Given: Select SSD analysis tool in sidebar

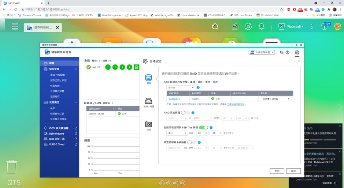Looking at the screenshot, I should pos(57,139).
